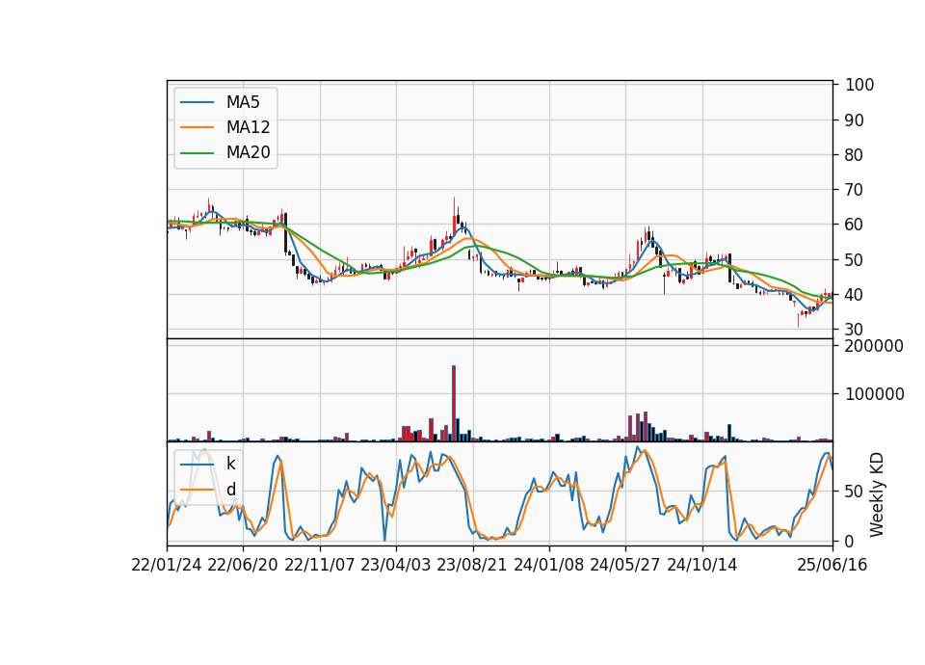Click the volume axis value 100000

(x=874, y=394)
